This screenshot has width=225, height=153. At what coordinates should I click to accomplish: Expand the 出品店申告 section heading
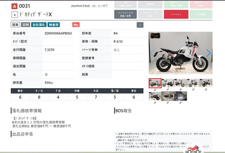(22, 134)
